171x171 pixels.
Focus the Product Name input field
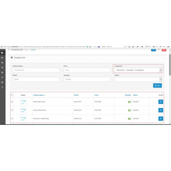(36, 70)
